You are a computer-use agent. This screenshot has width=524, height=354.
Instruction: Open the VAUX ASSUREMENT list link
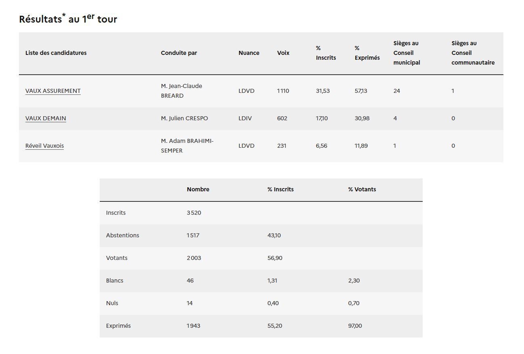point(53,91)
